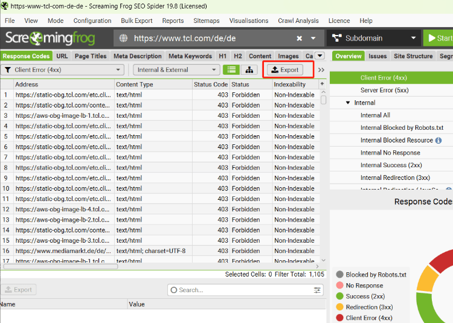The image size is (453, 323).
Task: Click the double chevron next to Export
Action: point(321,70)
